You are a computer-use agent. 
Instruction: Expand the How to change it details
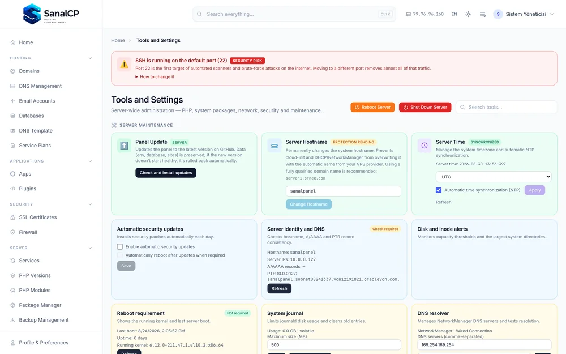155,77
